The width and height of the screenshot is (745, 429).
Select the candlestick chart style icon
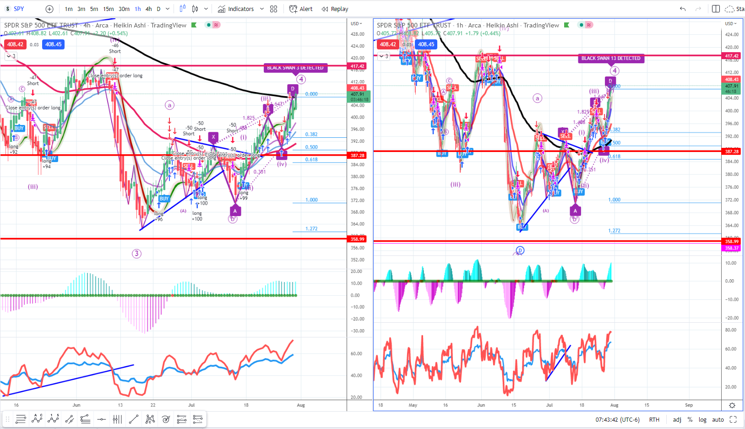(195, 9)
